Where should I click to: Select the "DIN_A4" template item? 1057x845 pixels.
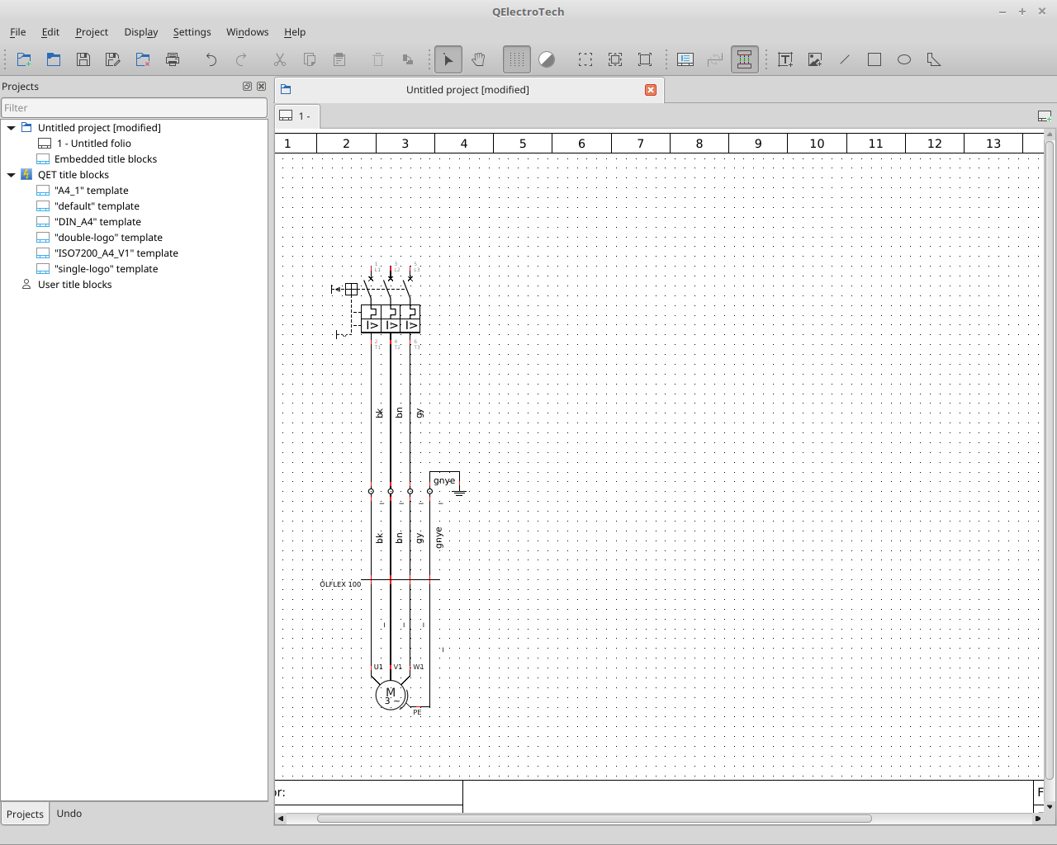(97, 222)
